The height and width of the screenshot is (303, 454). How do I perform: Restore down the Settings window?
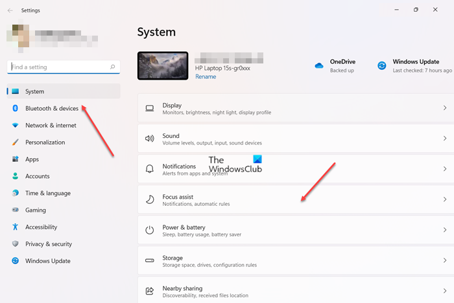tap(416, 10)
